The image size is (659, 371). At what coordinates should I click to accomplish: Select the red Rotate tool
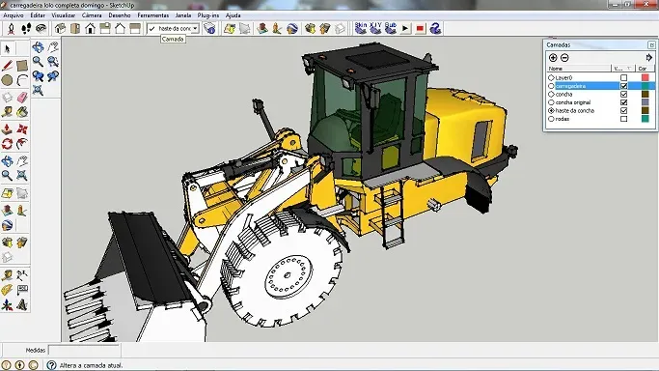click(x=7, y=144)
